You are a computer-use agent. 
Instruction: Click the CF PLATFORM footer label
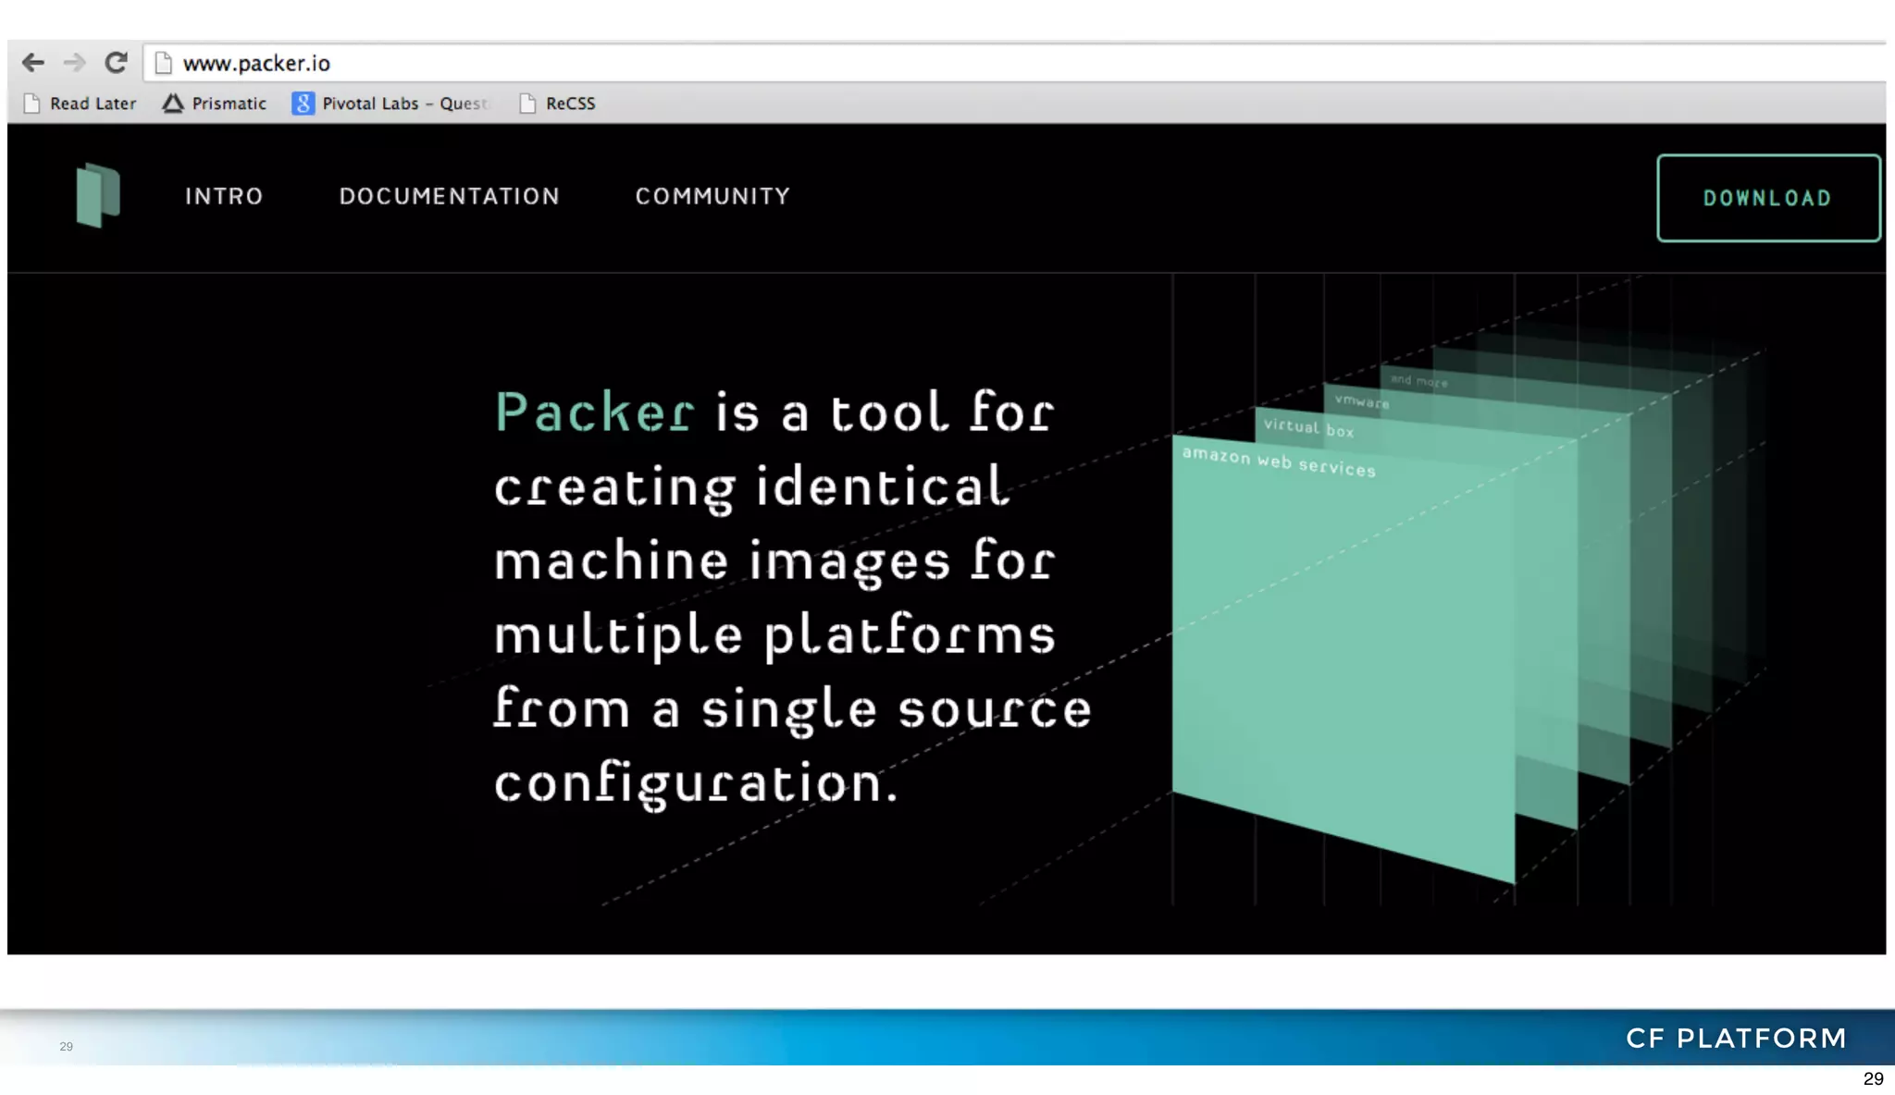click(x=1736, y=1039)
